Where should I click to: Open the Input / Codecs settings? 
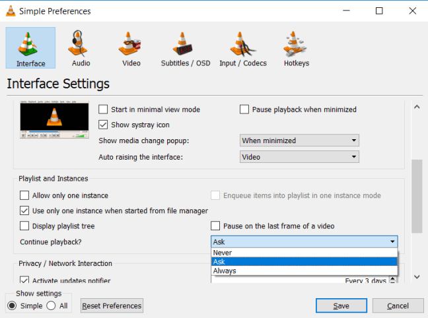(242, 48)
